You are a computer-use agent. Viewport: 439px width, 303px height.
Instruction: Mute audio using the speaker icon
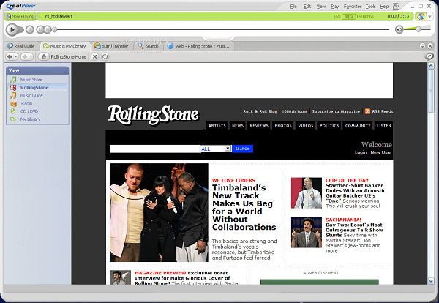click(399, 29)
